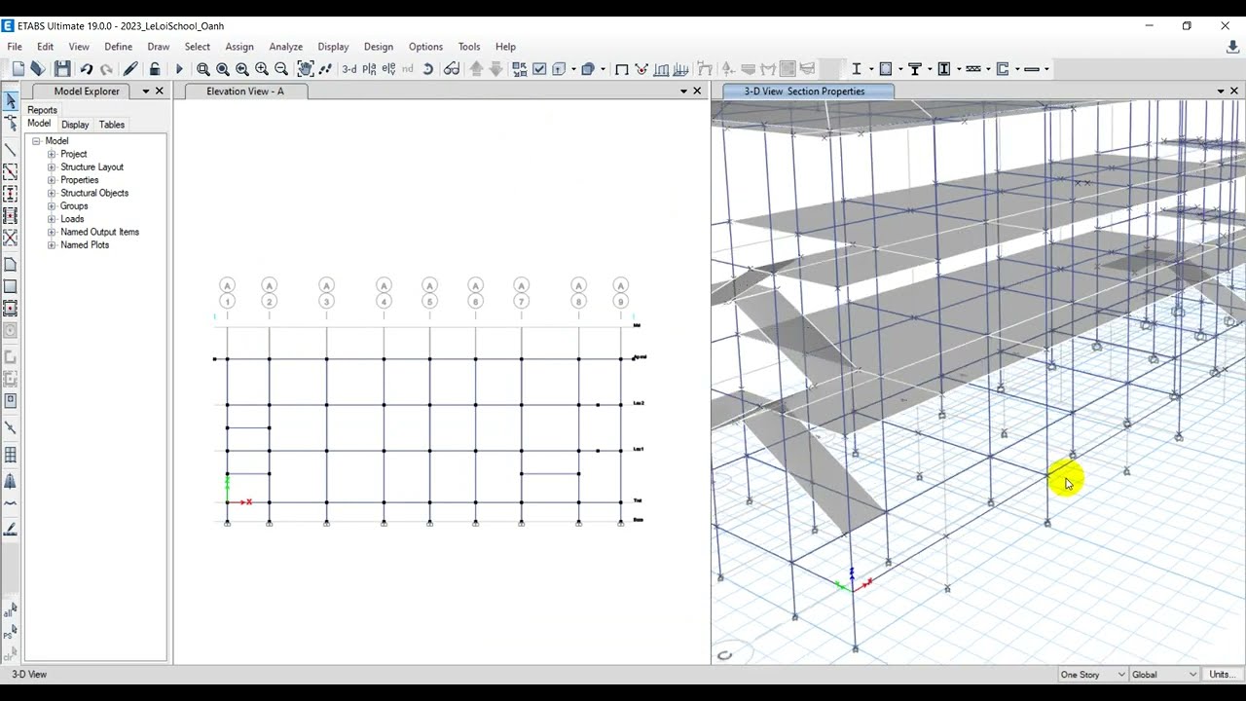The image size is (1246, 701).
Task: Open the Analyze menu
Action: point(285,47)
